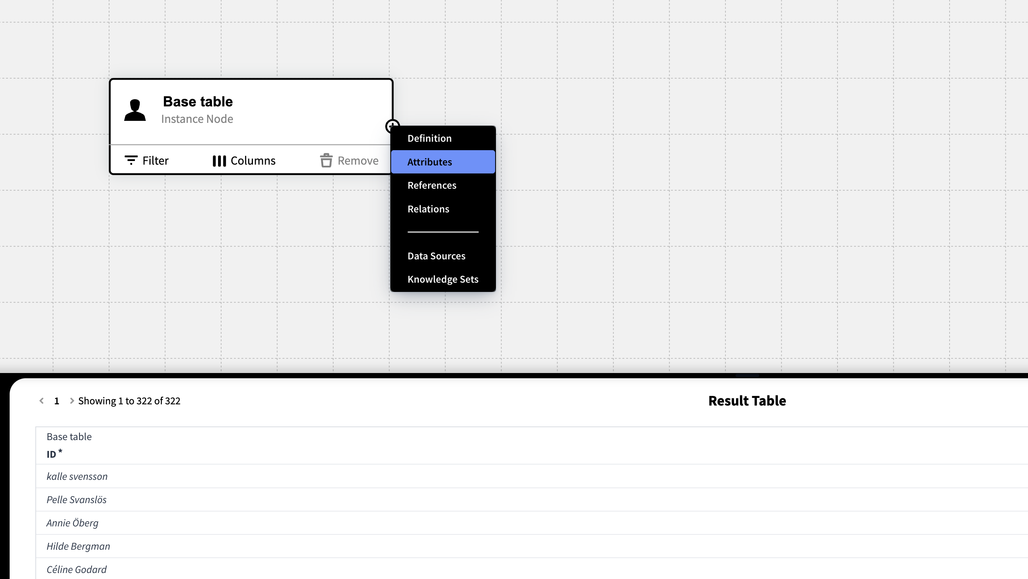Select the Annie Öberg entry
Screen dimensions: 1028x579
point(72,523)
